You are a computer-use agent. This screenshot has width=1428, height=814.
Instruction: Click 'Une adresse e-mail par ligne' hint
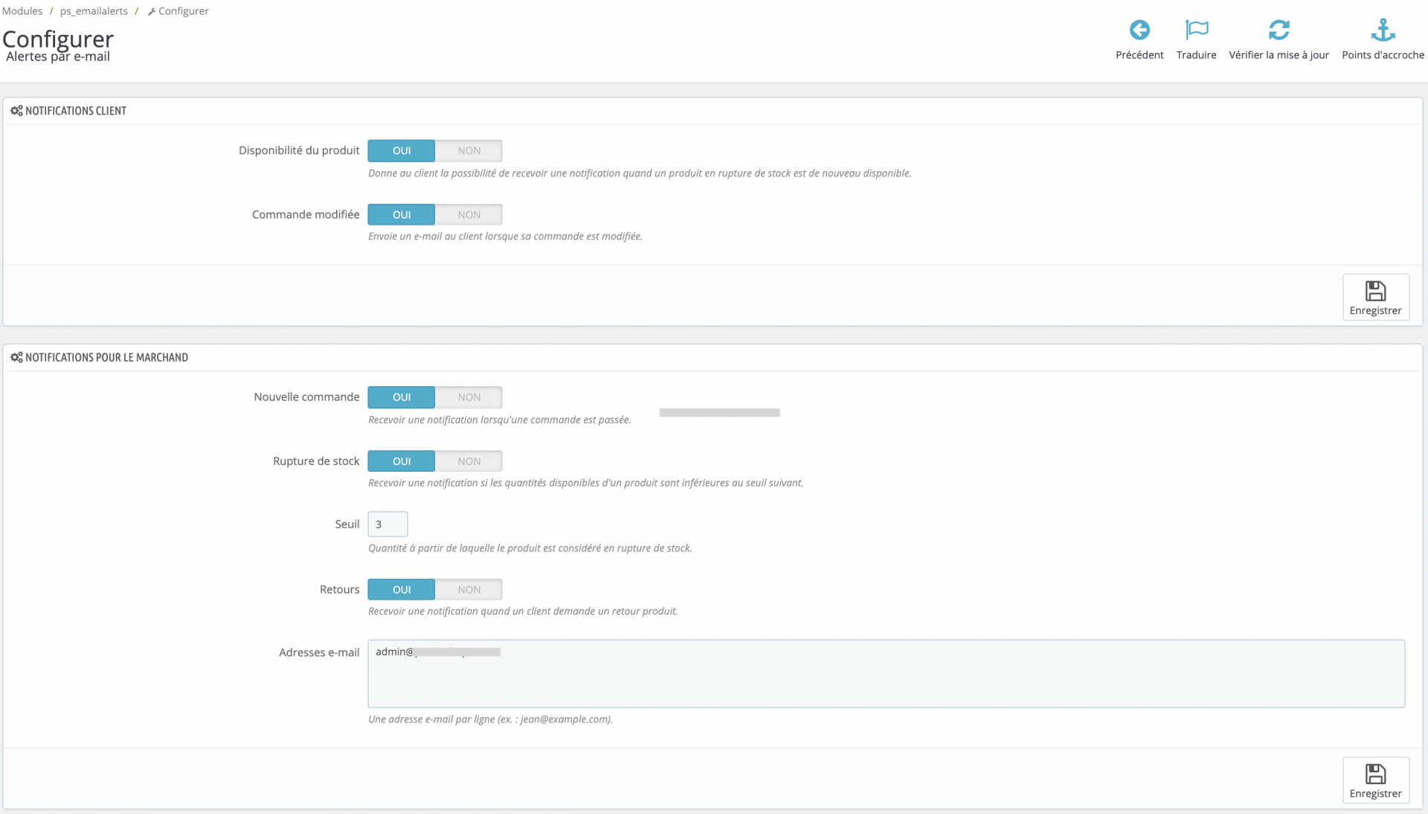tap(490, 720)
